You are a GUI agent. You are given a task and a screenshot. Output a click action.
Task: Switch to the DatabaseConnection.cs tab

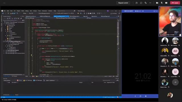31,16
